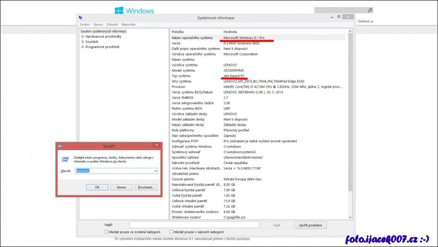Click the Zavřít podokno button
Image resolution: width=438 pixels, height=247 pixels.
click(311, 225)
